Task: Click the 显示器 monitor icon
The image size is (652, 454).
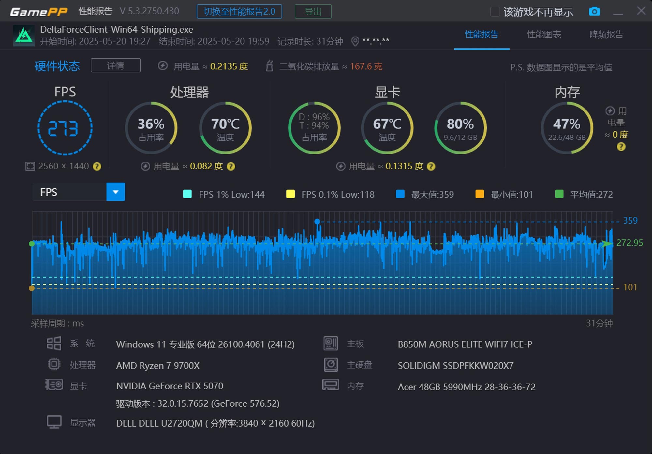Action: click(x=54, y=422)
